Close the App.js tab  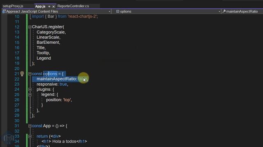[x=53, y=7]
